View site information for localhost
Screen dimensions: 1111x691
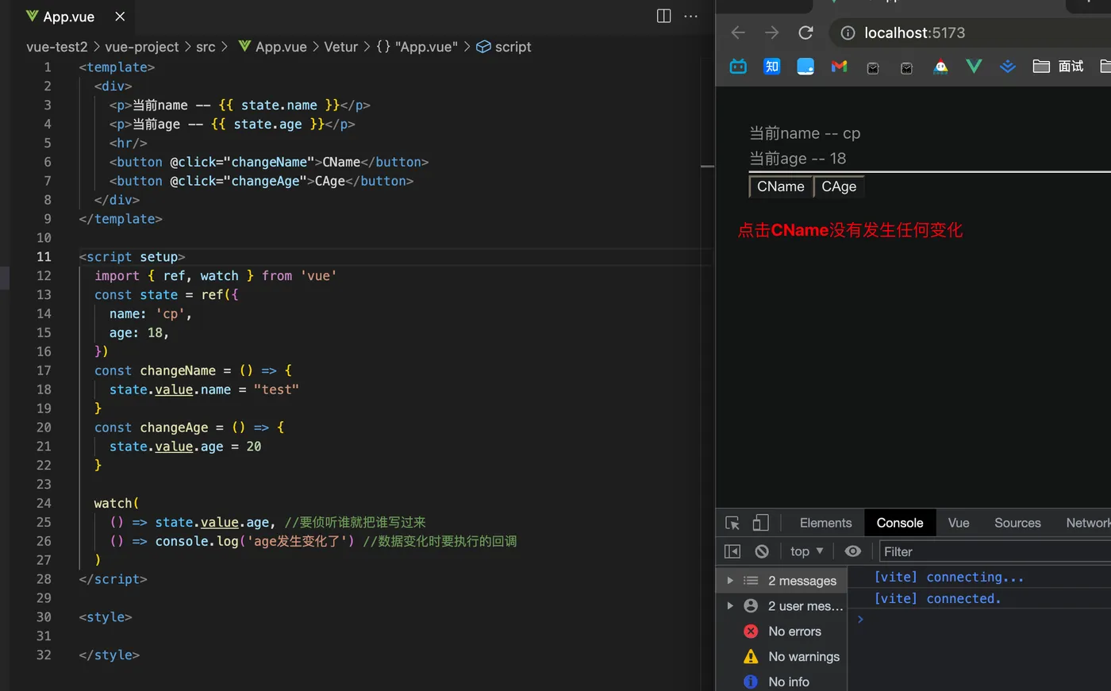click(848, 33)
